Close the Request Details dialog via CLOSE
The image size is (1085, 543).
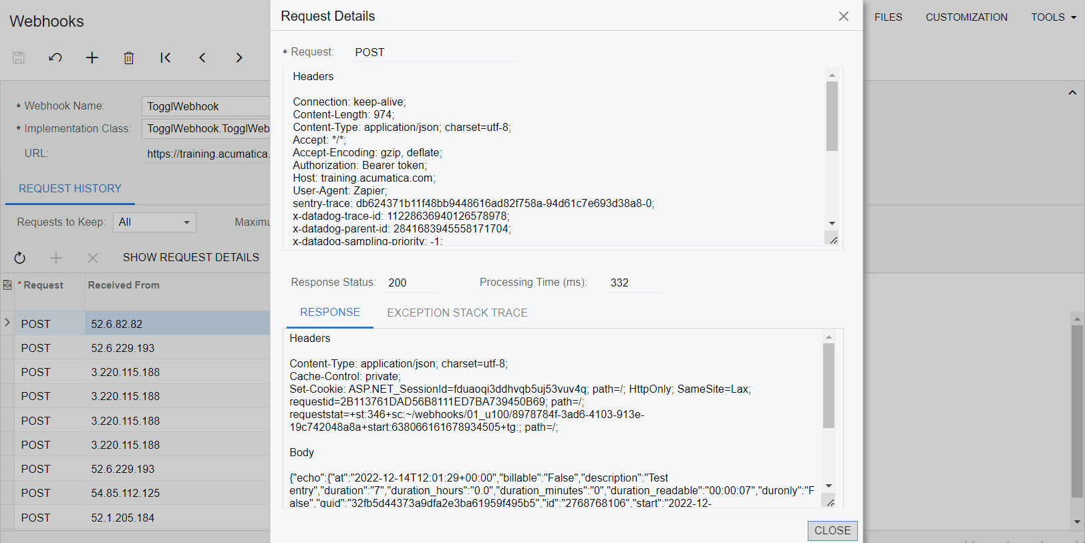(x=832, y=530)
